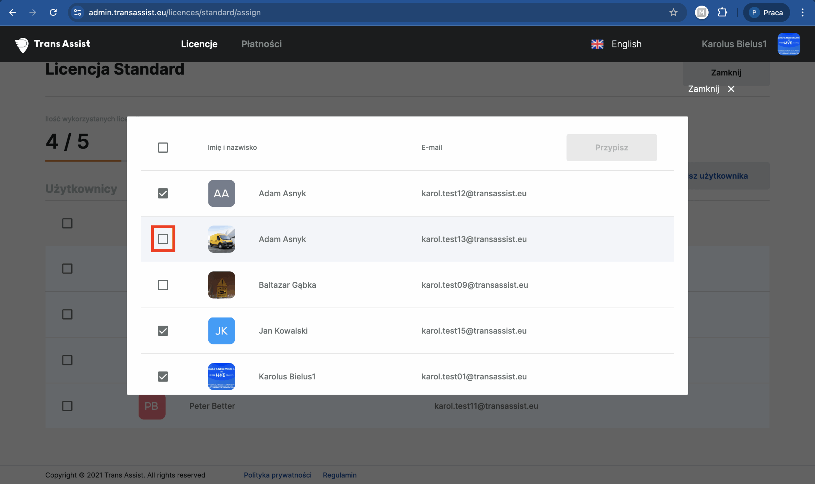The height and width of the screenshot is (484, 815).
Task: Select Baltazar Gąbka's checkbox
Action: [x=163, y=285]
